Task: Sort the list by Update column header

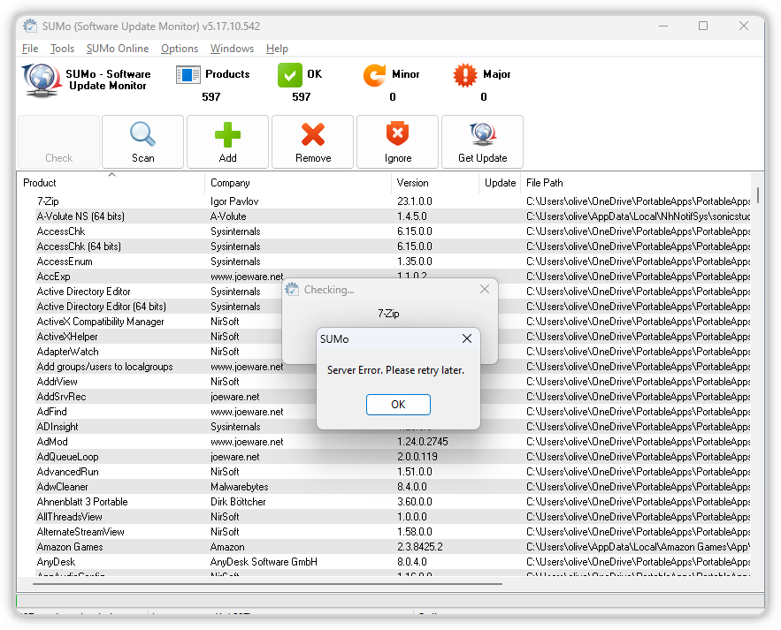Action: point(500,183)
